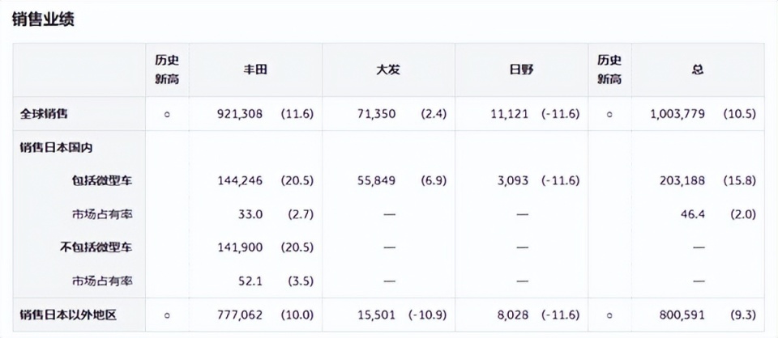Click Daihatsu global sales value 71,350

pyautogui.click(x=377, y=114)
